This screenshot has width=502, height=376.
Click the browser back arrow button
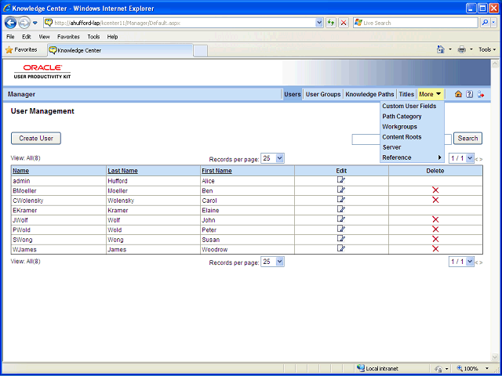10,23
